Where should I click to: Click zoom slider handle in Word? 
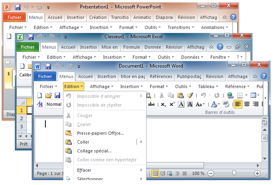(x=234, y=173)
